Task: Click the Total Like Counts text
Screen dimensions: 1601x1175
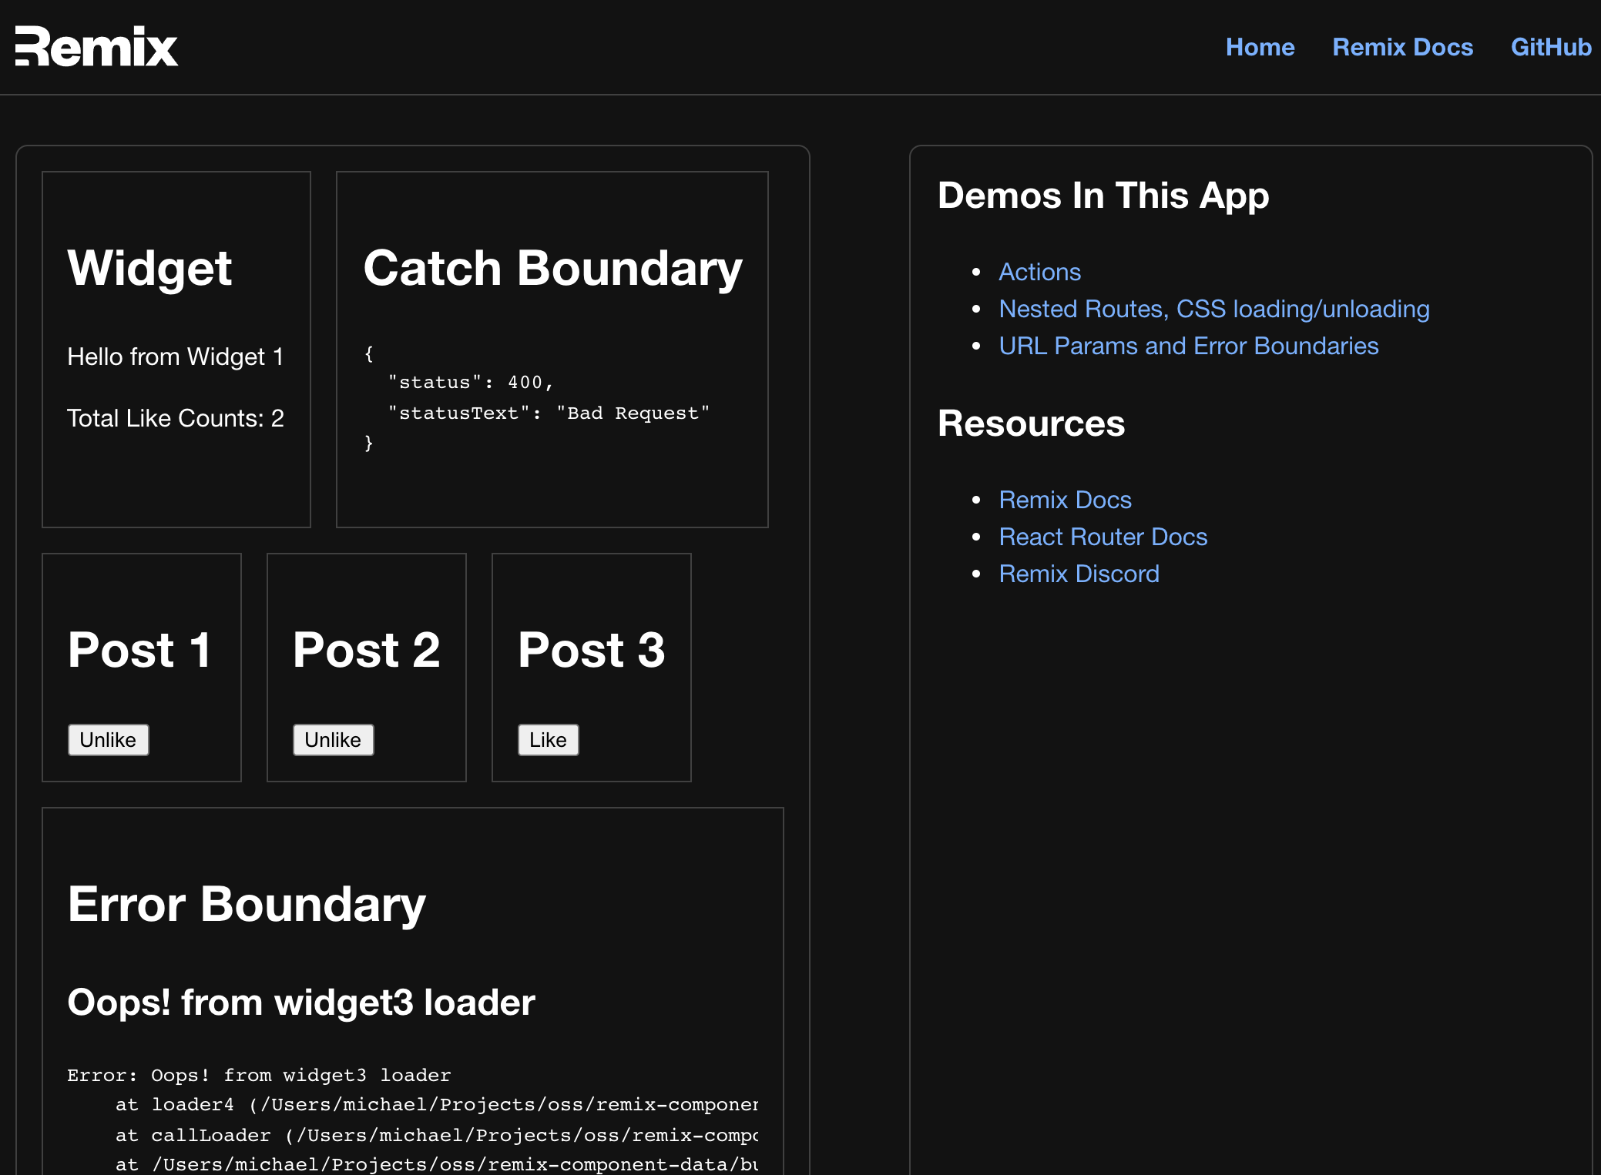Action: pyautogui.click(x=176, y=418)
